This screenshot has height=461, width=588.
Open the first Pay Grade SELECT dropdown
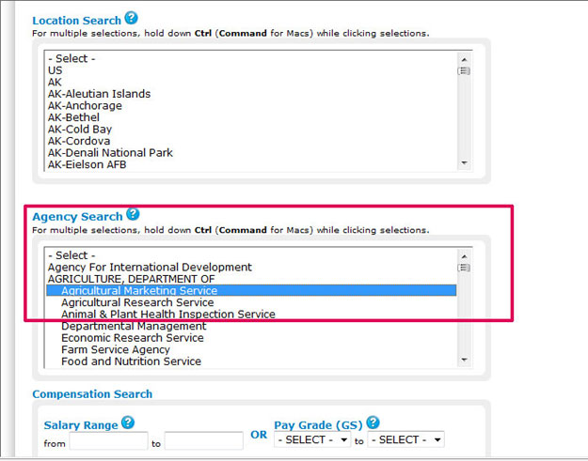click(312, 439)
